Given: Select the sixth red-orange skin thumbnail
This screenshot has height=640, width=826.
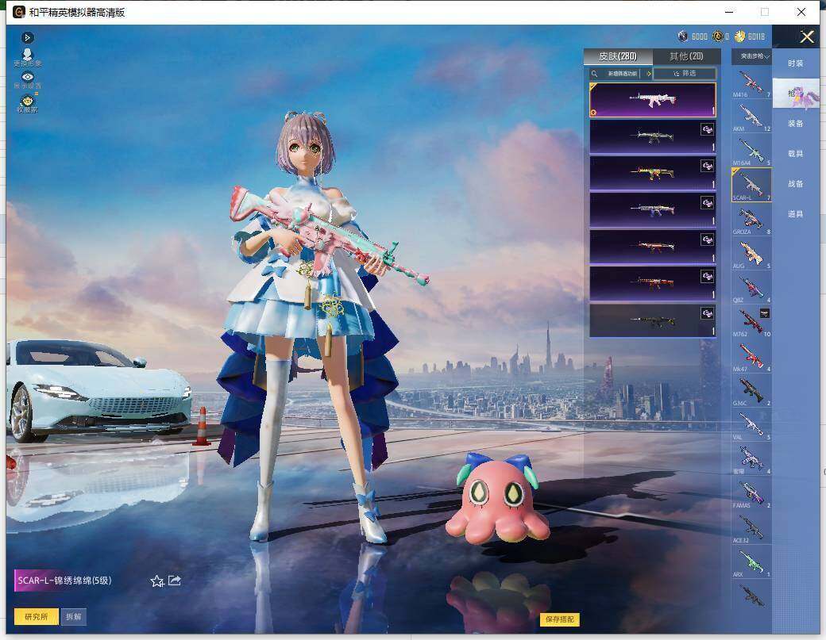Looking at the screenshot, I should tap(653, 283).
